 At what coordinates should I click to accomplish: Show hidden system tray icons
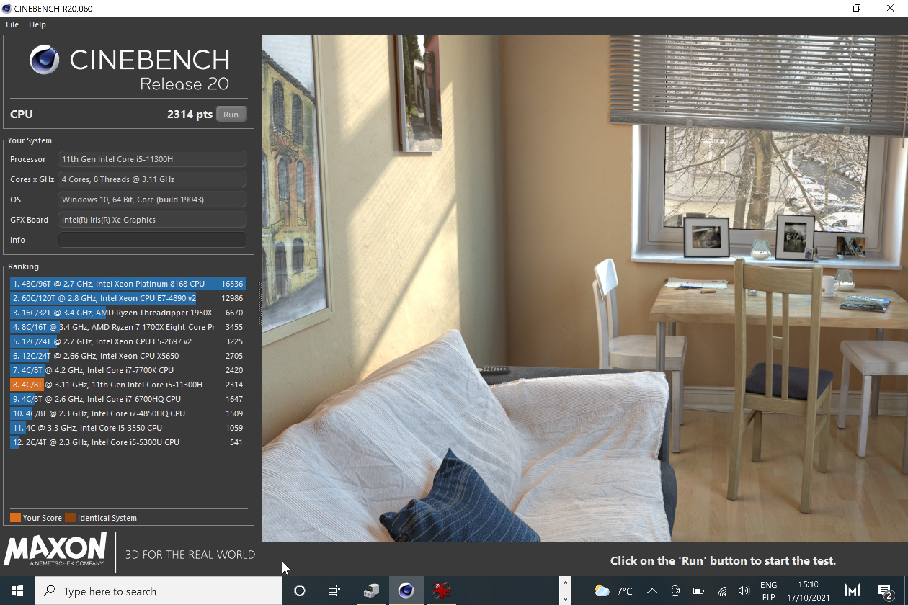[x=652, y=591]
